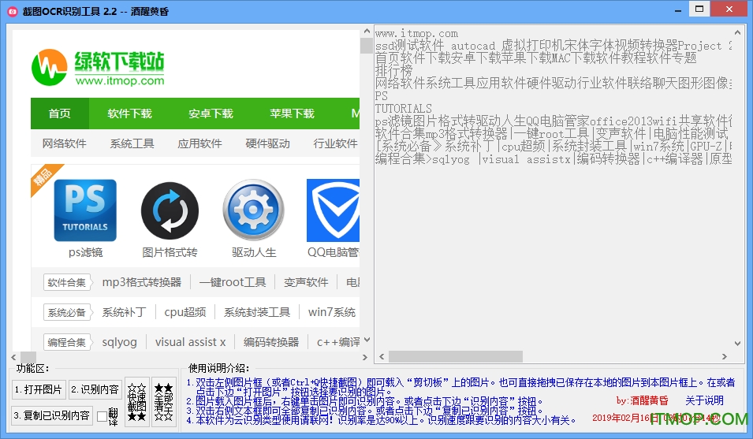The width and height of the screenshot is (753, 439).
Task: Click 应用软件 in the image's category row
Action: 199,143
